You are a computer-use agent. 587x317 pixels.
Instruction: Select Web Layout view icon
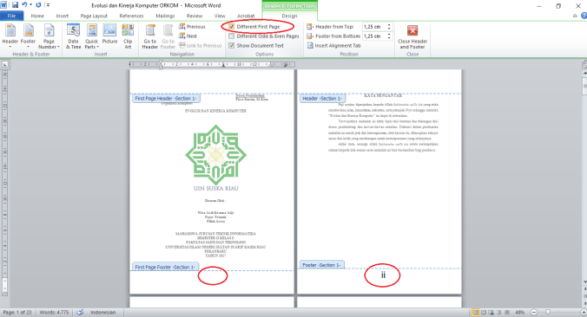[x=491, y=312]
